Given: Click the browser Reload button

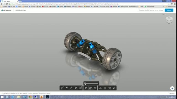Looking at the screenshot, I should (7, 4).
